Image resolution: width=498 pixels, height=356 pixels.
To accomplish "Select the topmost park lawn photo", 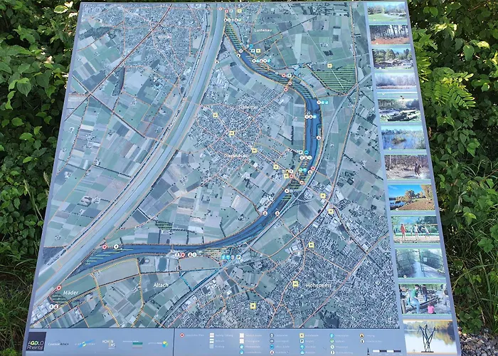I will (387, 12).
